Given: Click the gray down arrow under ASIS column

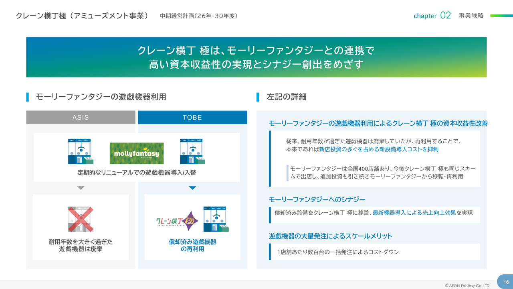Looking at the screenshot, I should [x=81, y=188].
